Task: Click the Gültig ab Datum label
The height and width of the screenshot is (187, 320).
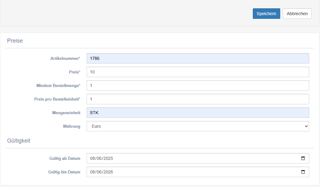Action: 65,158
